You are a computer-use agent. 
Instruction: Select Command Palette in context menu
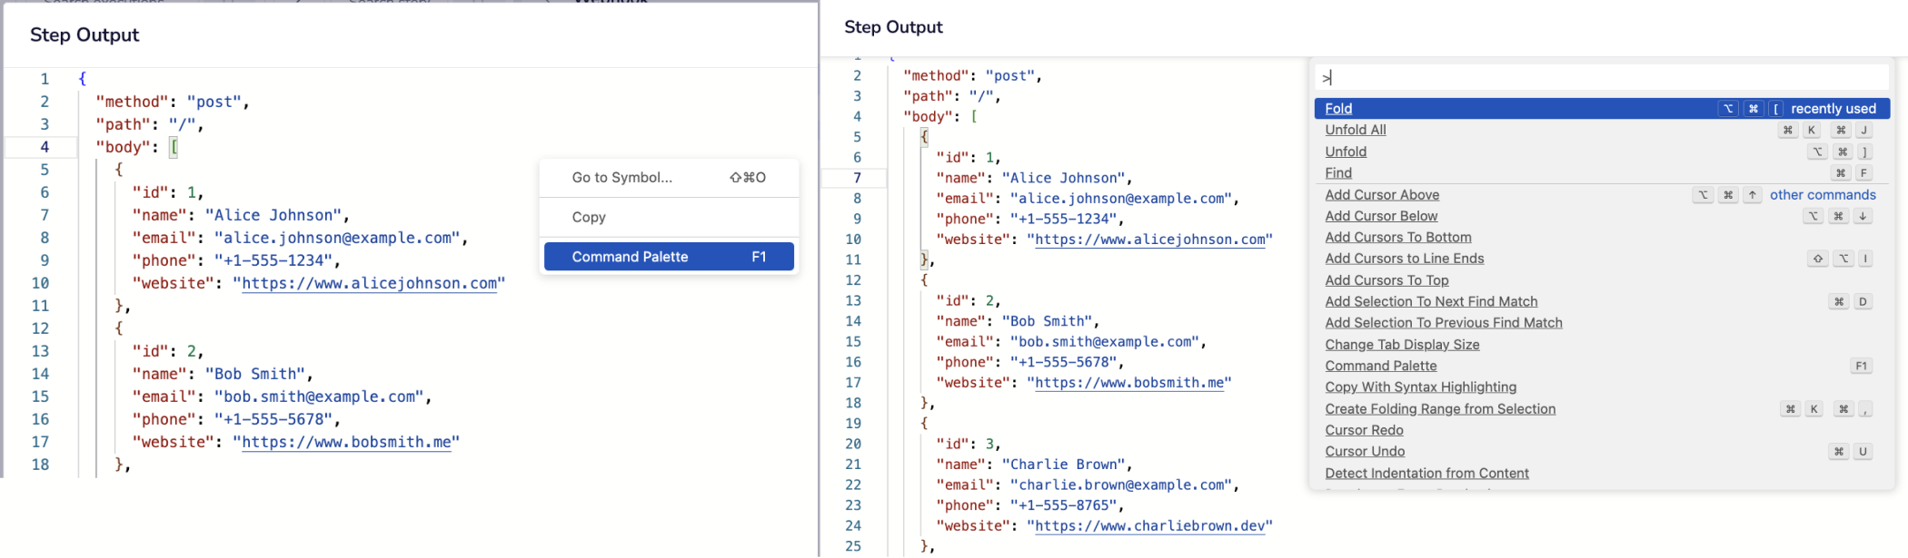click(x=668, y=257)
